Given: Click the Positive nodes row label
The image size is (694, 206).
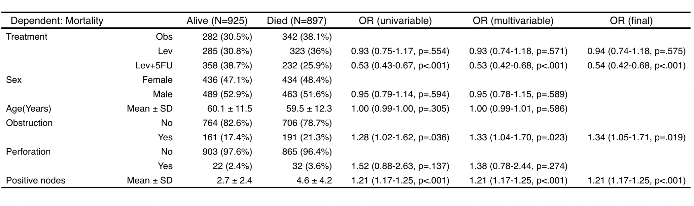Looking at the screenshot, I should [x=36, y=180].
